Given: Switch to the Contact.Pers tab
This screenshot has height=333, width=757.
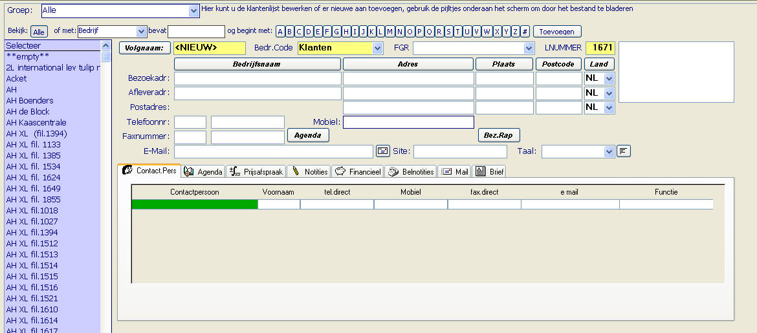Looking at the screenshot, I should (x=149, y=171).
